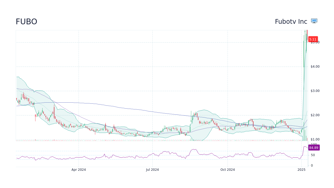Click the Apr 2024 date axis label

click(79, 170)
